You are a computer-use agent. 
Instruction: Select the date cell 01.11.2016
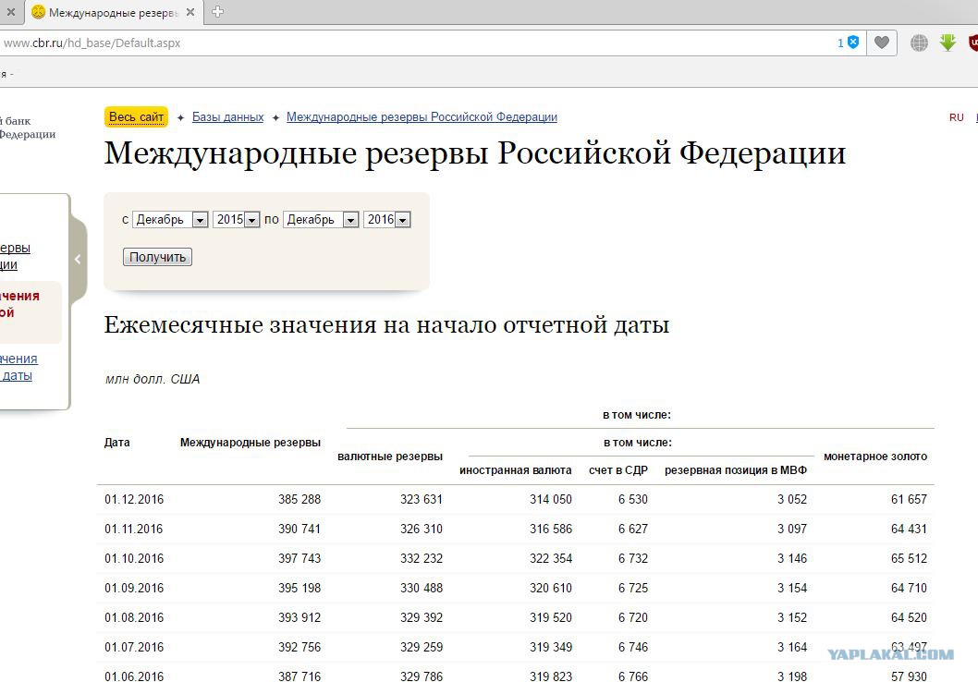coord(134,529)
